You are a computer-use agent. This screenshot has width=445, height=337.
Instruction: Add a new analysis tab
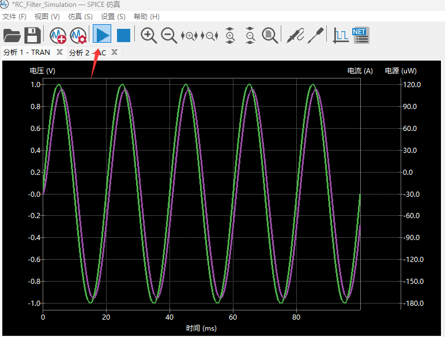pyautogui.click(x=58, y=36)
